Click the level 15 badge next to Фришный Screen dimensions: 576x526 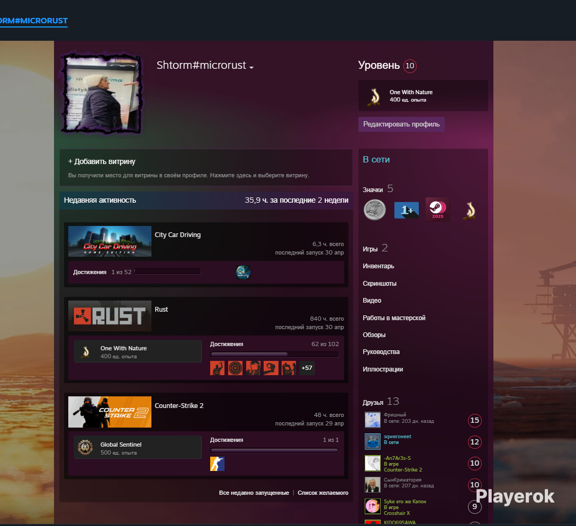coord(474,420)
